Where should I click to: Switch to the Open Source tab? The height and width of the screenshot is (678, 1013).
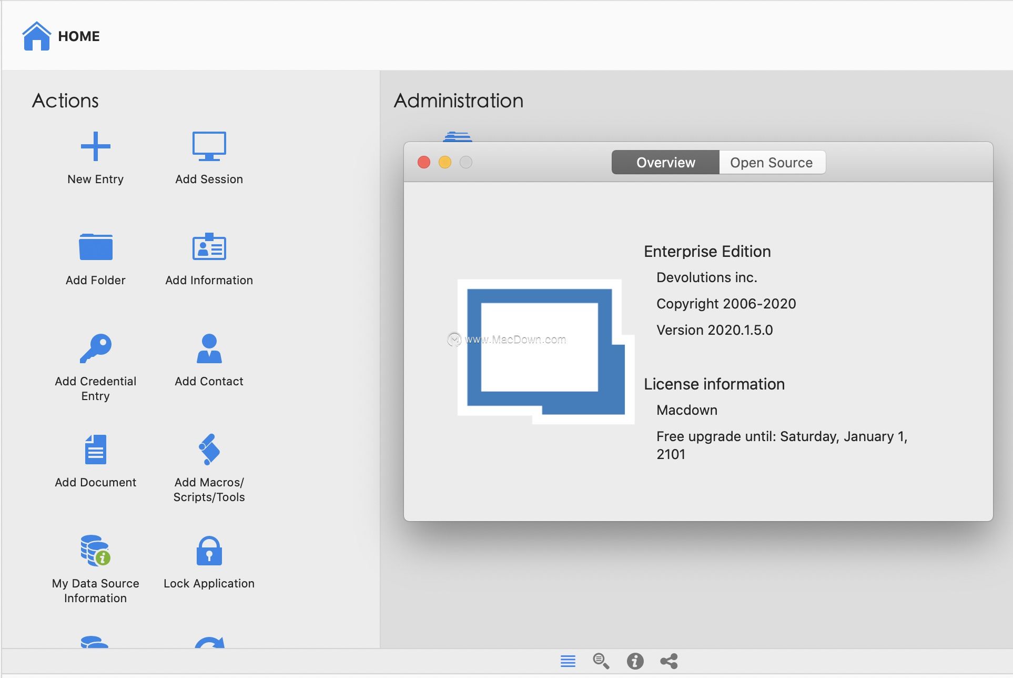[772, 163]
